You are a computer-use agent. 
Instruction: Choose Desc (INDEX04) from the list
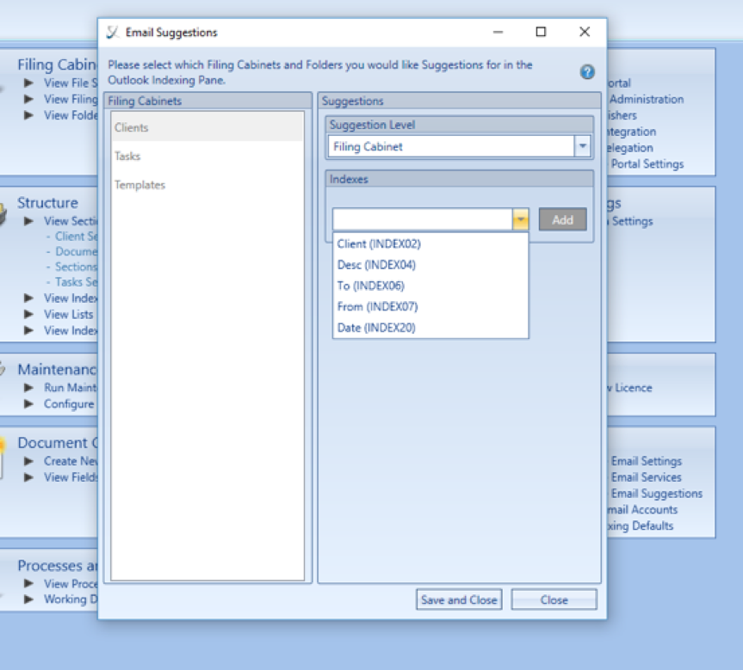pos(430,265)
